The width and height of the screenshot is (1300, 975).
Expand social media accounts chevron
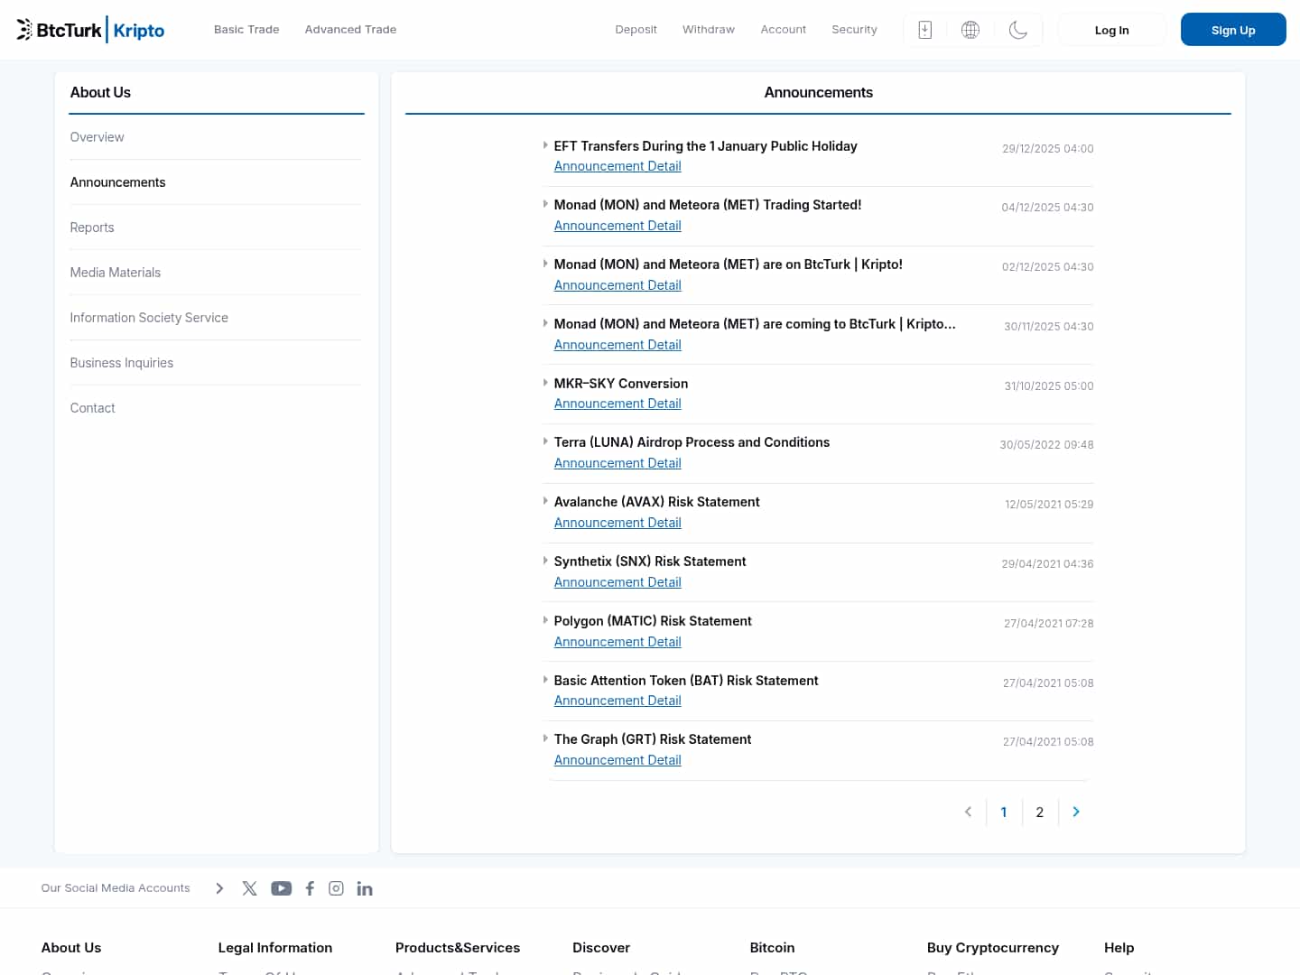click(219, 888)
